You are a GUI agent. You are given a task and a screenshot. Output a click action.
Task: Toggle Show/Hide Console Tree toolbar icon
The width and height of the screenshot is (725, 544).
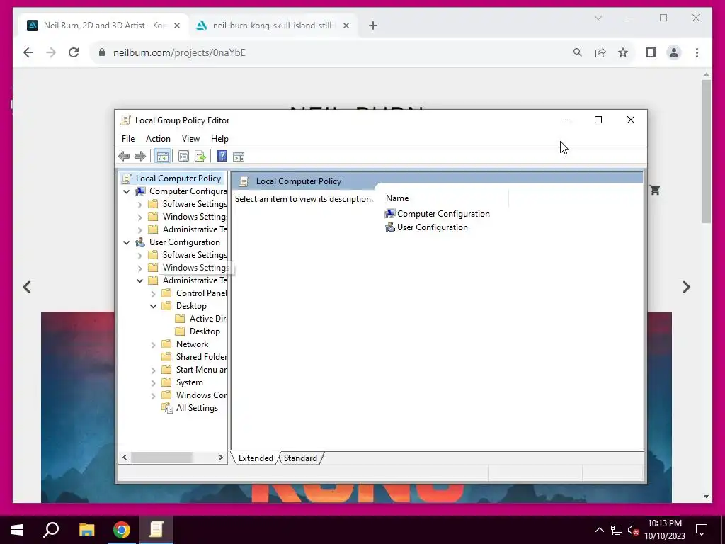click(x=162, y=157)
